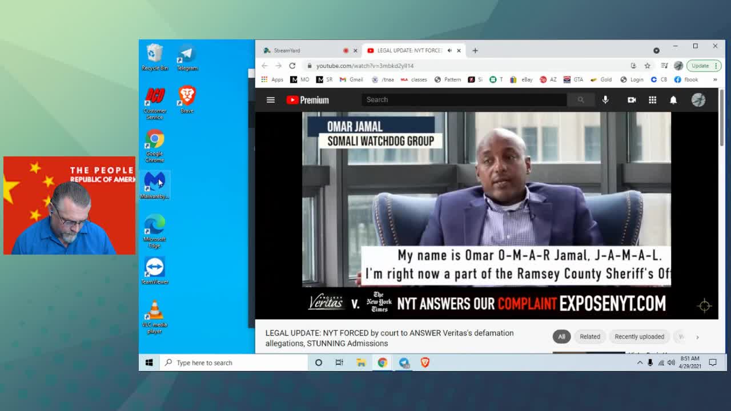
Task: Bookmark this tab with star icon
Action: pyautogui.click(x=647, y=66)
